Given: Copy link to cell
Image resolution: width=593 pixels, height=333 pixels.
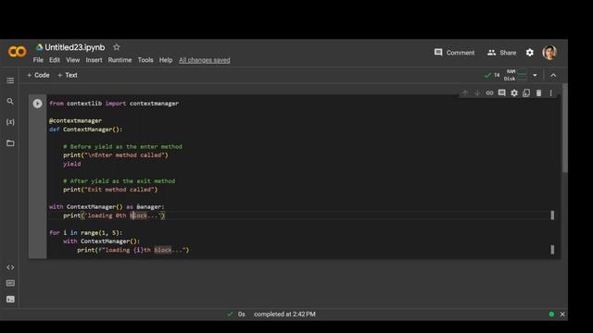Looking at the screenshot, I should tap(489, 92).
